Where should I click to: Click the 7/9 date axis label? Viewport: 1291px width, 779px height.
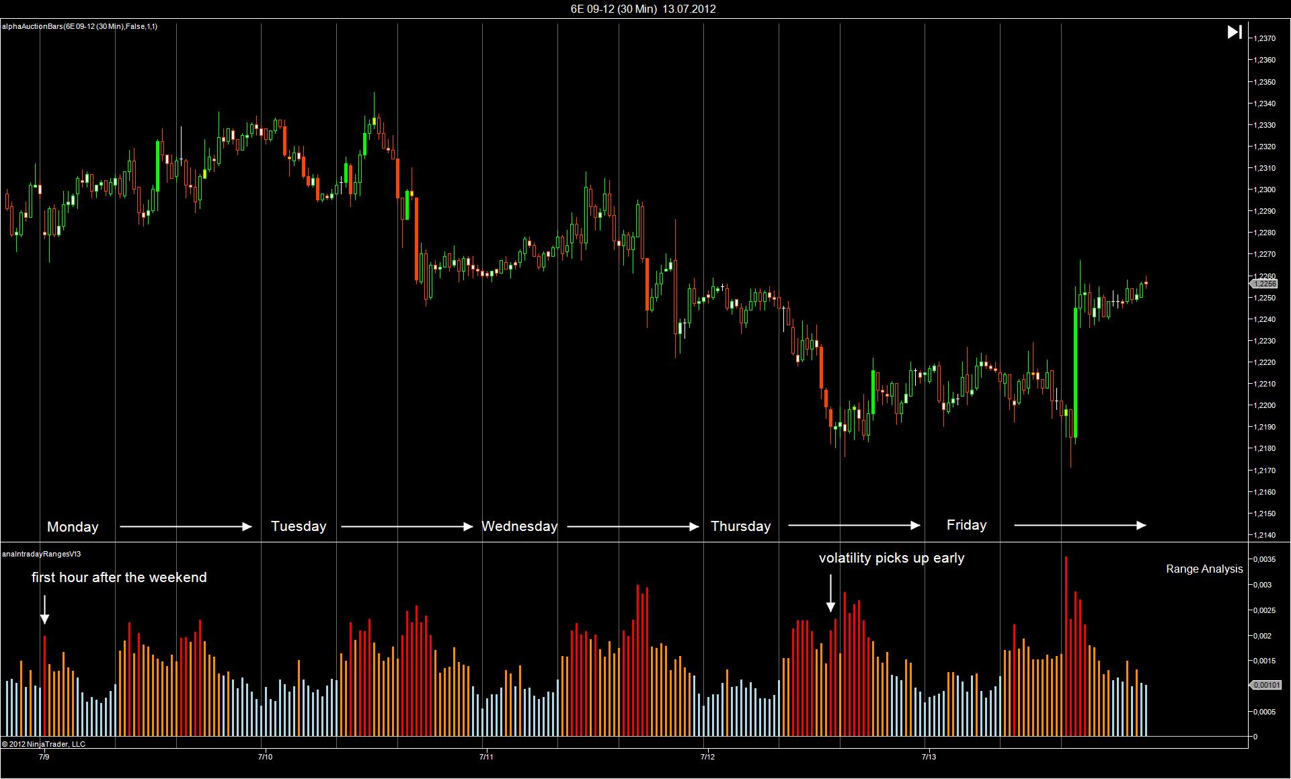(44, 757)
